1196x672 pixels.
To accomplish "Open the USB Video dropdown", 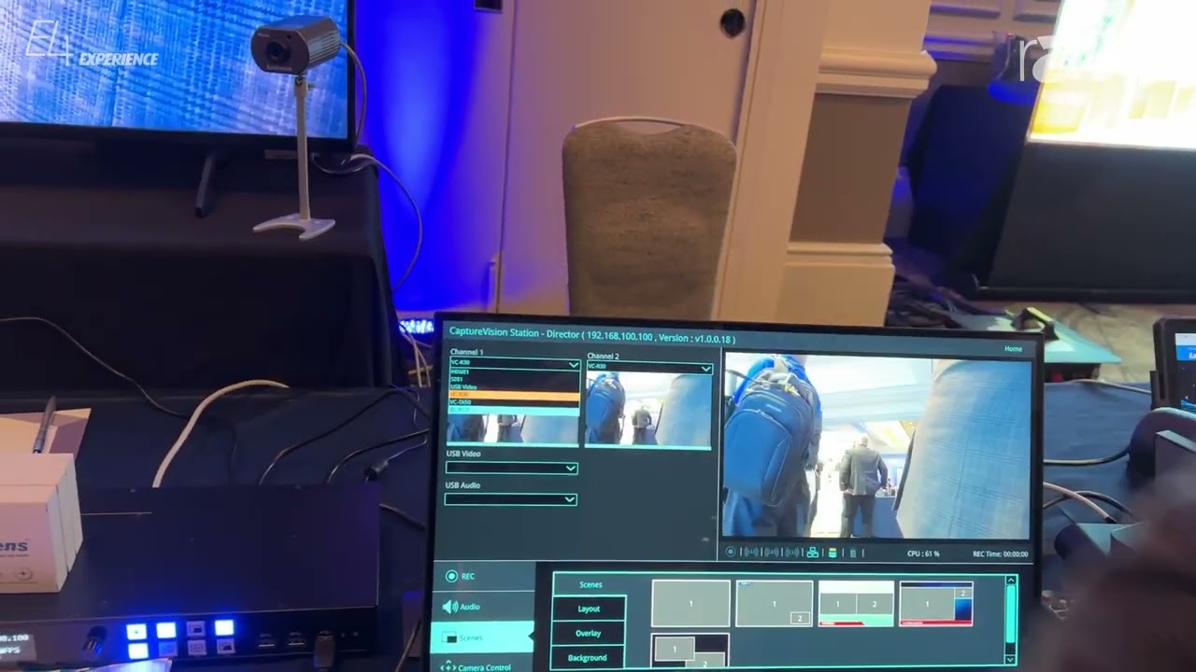I will [511, 468].
